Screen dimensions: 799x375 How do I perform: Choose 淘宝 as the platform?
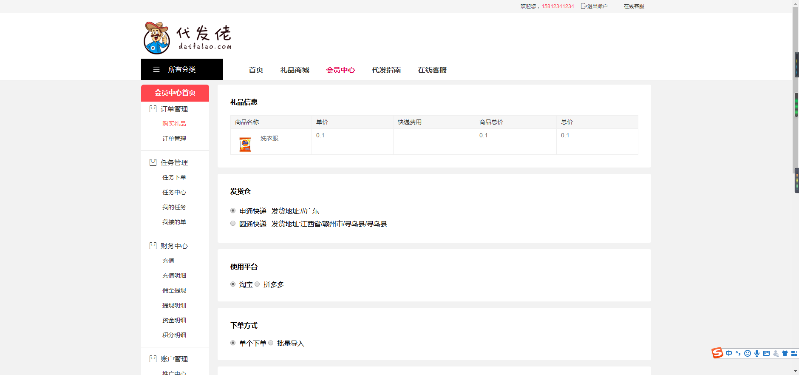233,284
